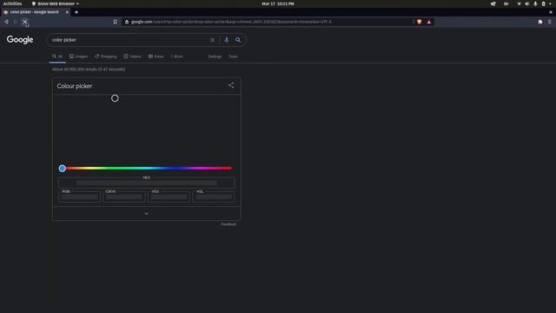This screenshot has width=556, height=313.
Task: Open the browser main menu icon
Action: pos(550,22)
